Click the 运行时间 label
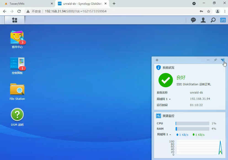 (x=162, y=105)
